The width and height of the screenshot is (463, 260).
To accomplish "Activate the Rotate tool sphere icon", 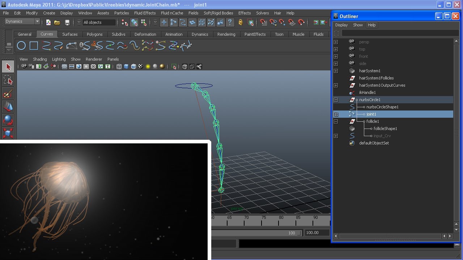I will 8,120.
